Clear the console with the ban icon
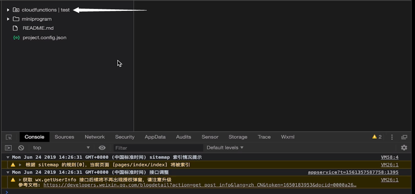This screenshot has width=415, height=194. 21,148
